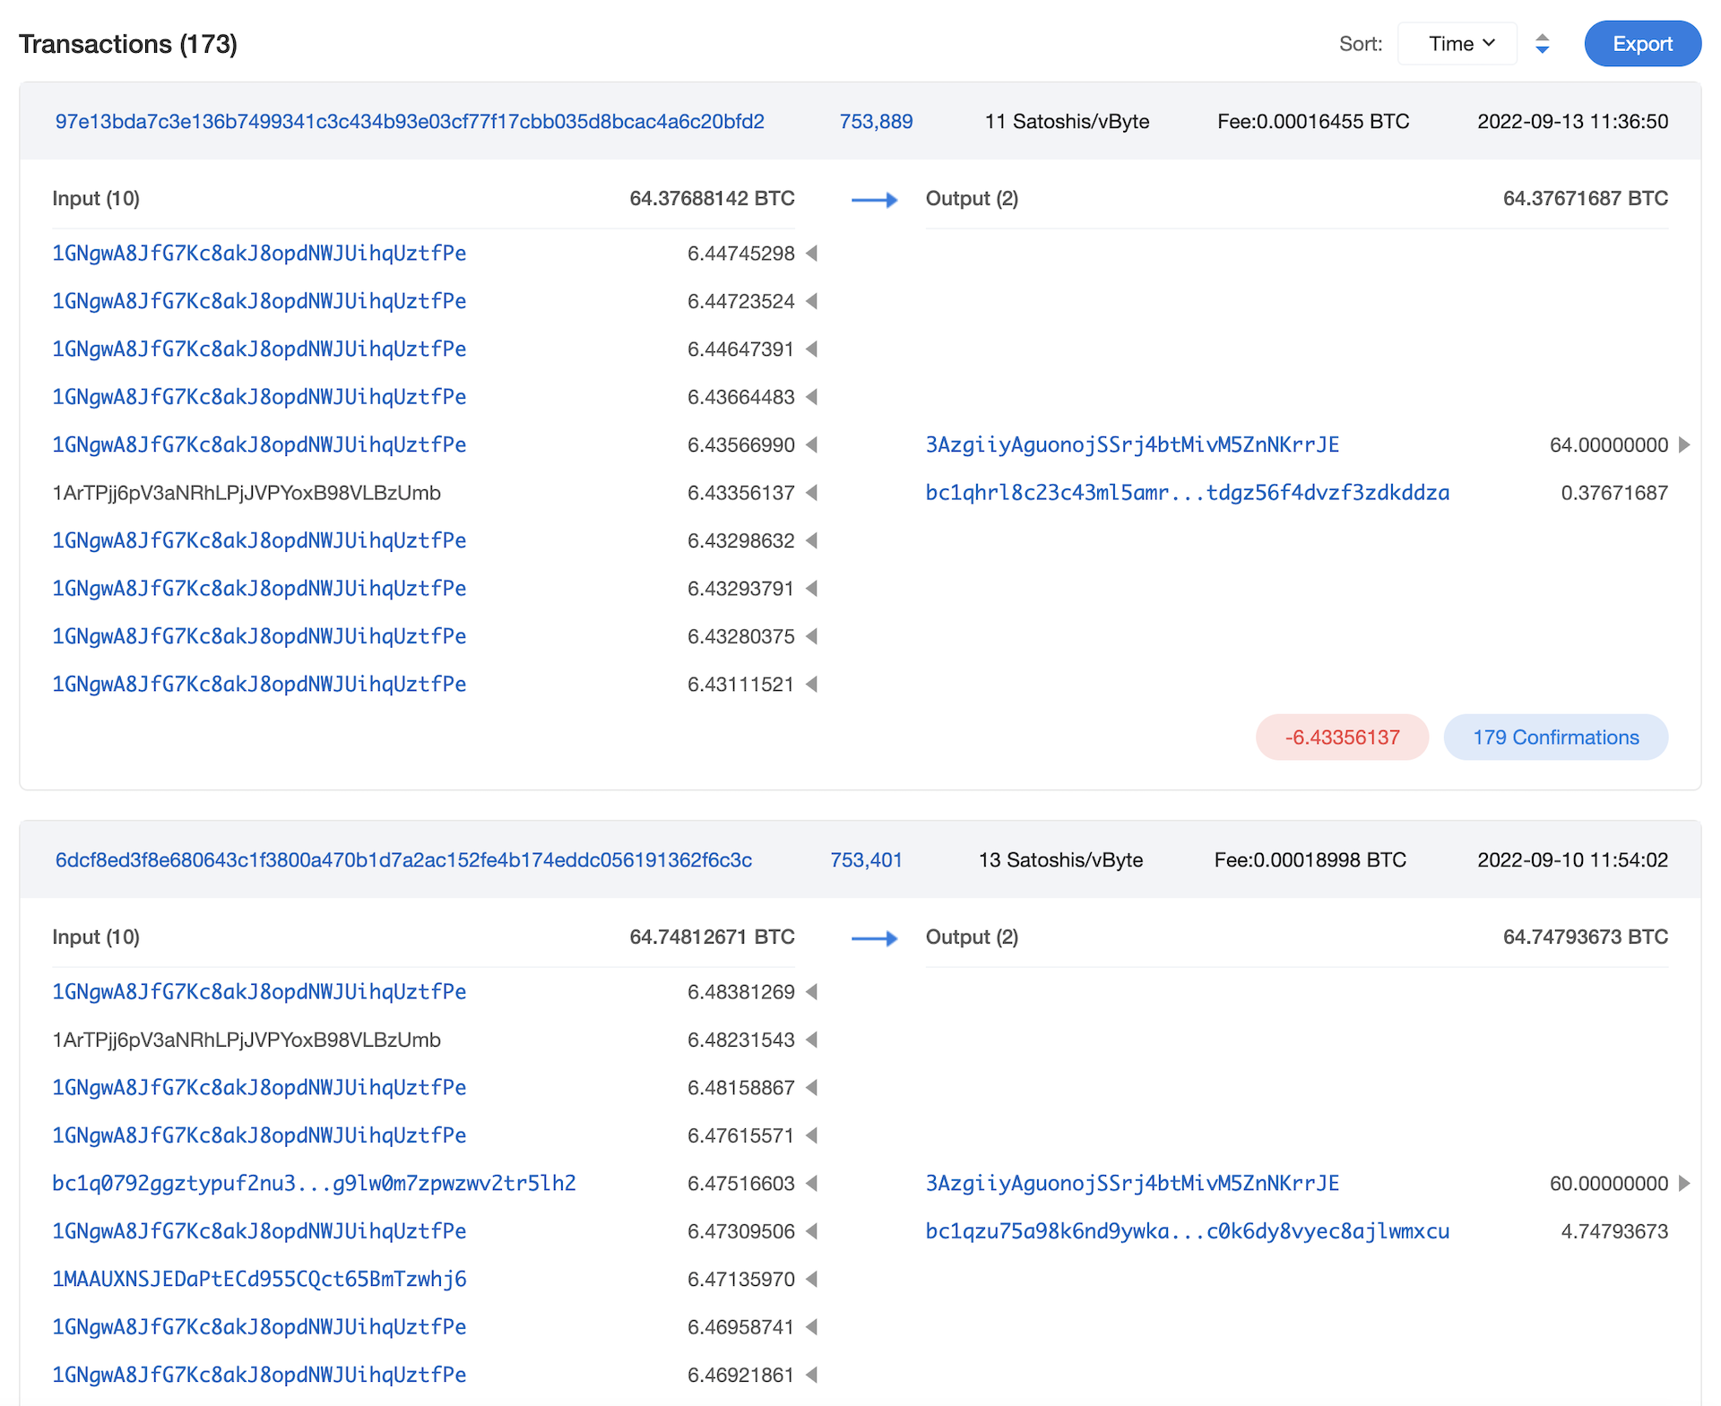1721x1406 pixels.
Task: Click right triangle next to 60.00000000 output
Action: pos(1684,1184)
